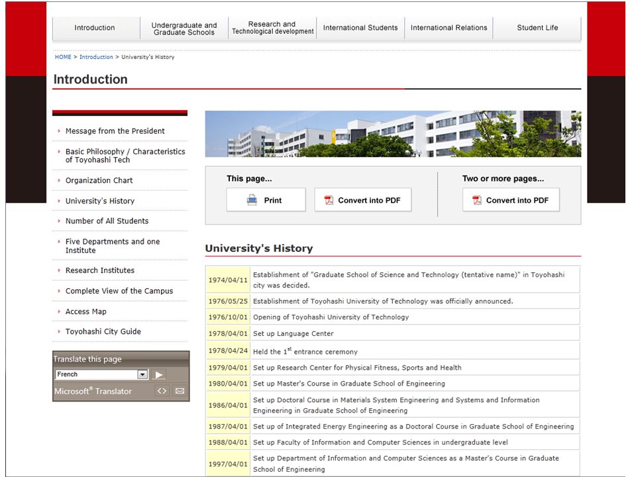Open Five Departments and one Institute link
The image size is (636, 477).
[x=113, y=246]
